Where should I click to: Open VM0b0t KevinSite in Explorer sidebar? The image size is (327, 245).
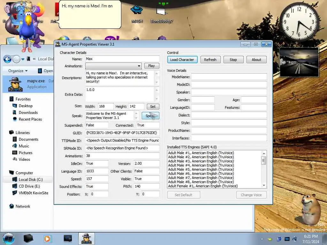33,193
